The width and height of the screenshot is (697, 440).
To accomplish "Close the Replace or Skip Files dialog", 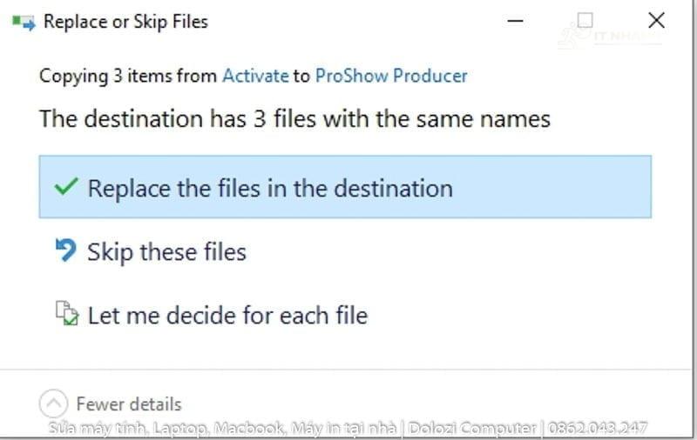I will (x=656, y=20).
